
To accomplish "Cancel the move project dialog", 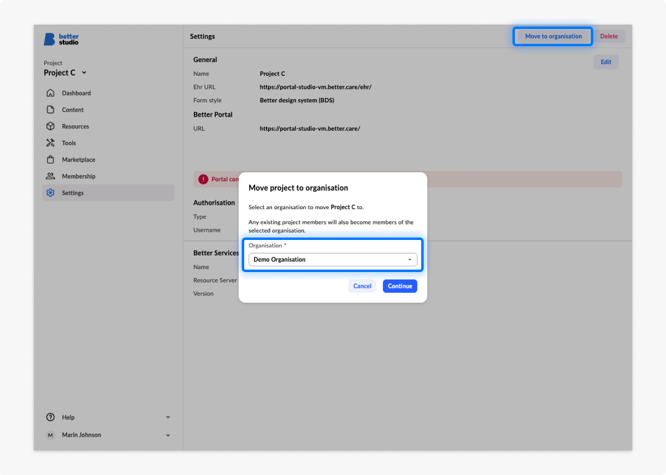I will coord(362,286).
